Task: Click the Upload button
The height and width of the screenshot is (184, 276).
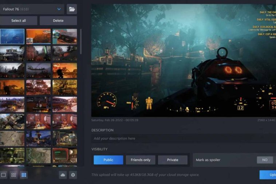Action: [x=268, y=175]
